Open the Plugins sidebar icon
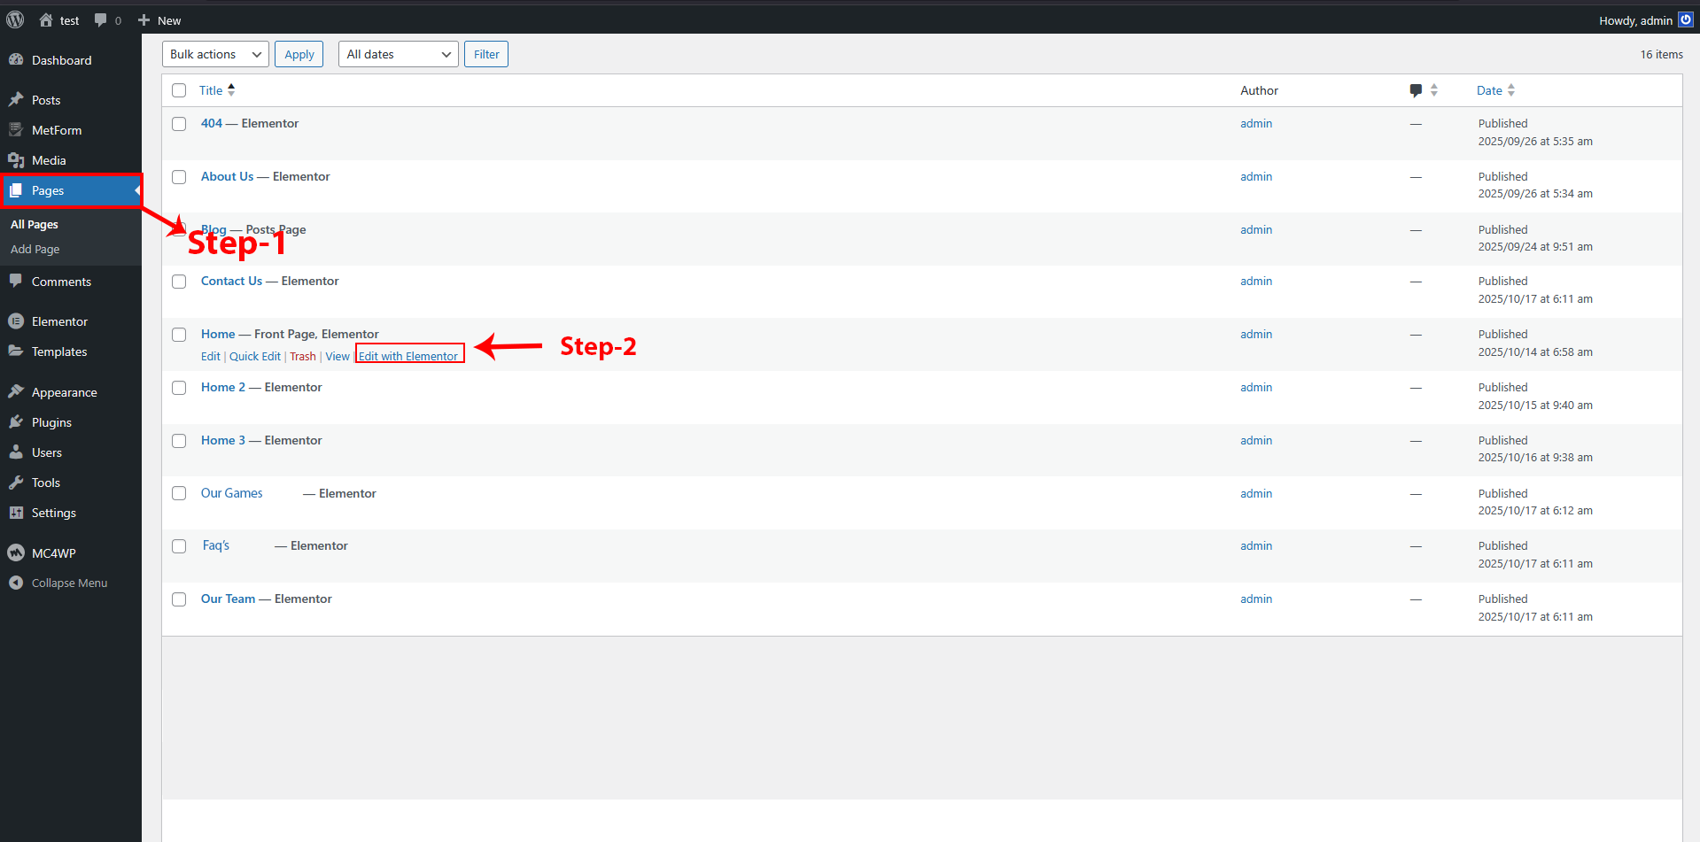Image resolution: width=1700 pixels, height=842 pixels. tap(16, 422)
